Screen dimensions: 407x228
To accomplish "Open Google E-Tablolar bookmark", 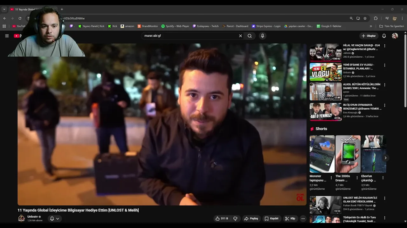I will pyautogui.click(x=329, y=26).
